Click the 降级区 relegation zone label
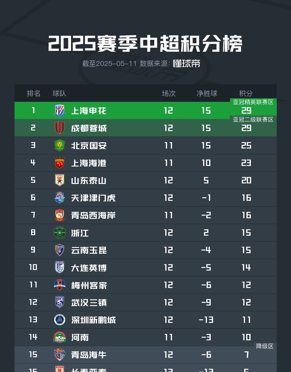Viewport: 291px width, 372px height. pyautogui.click(x=265, y=346)
